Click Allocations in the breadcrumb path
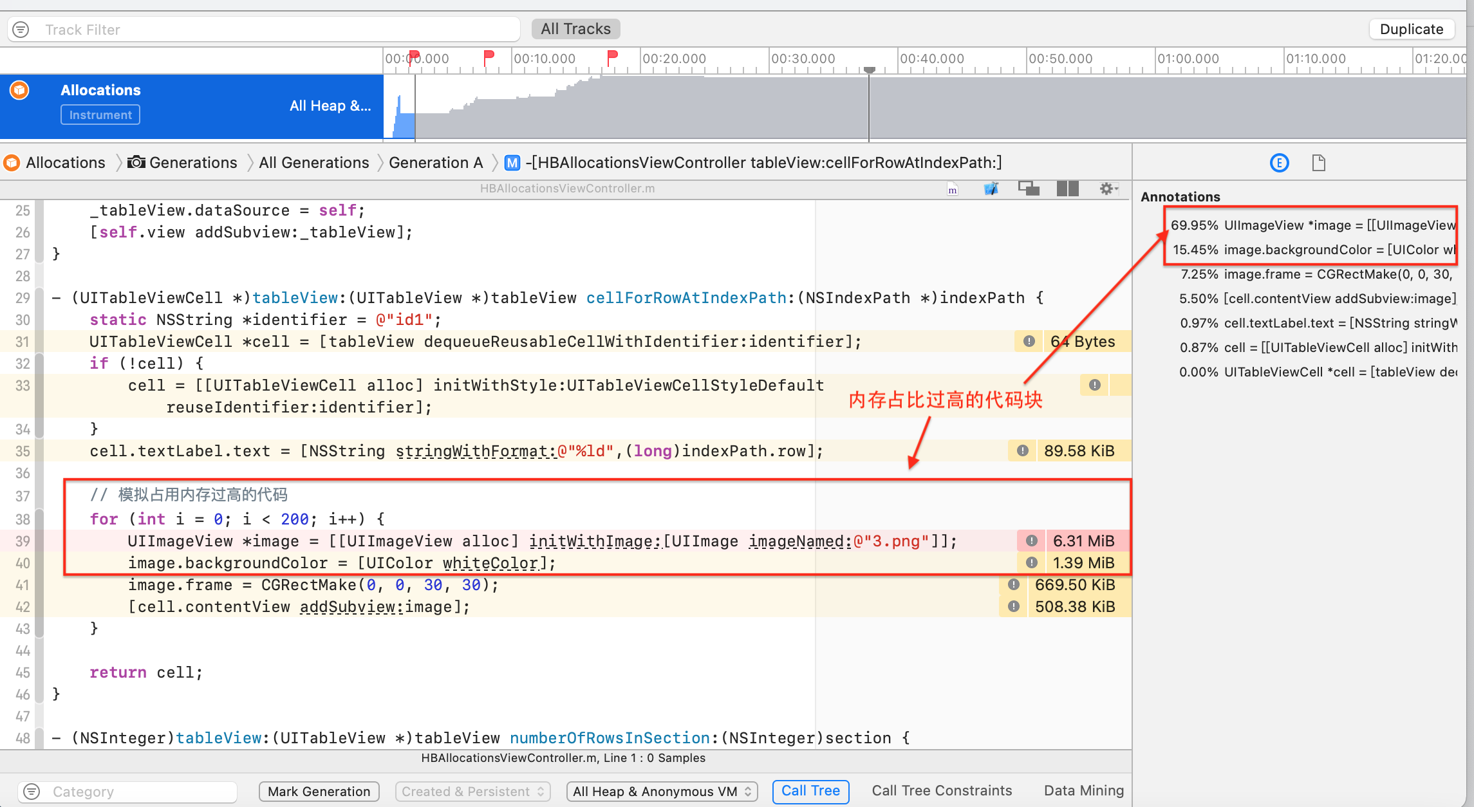The height and width of the screenshot is (807, 1474). point(66,163)
